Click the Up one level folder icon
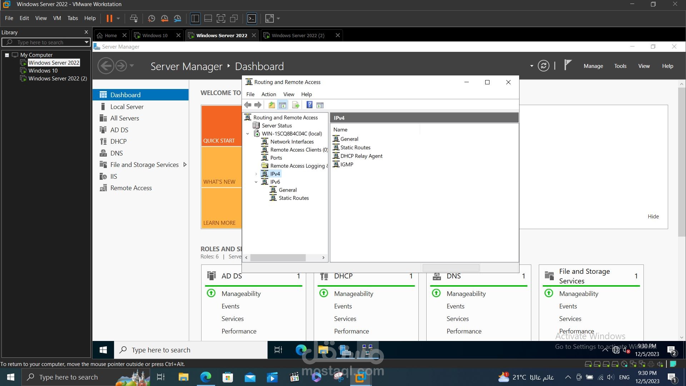 point(272,105)
